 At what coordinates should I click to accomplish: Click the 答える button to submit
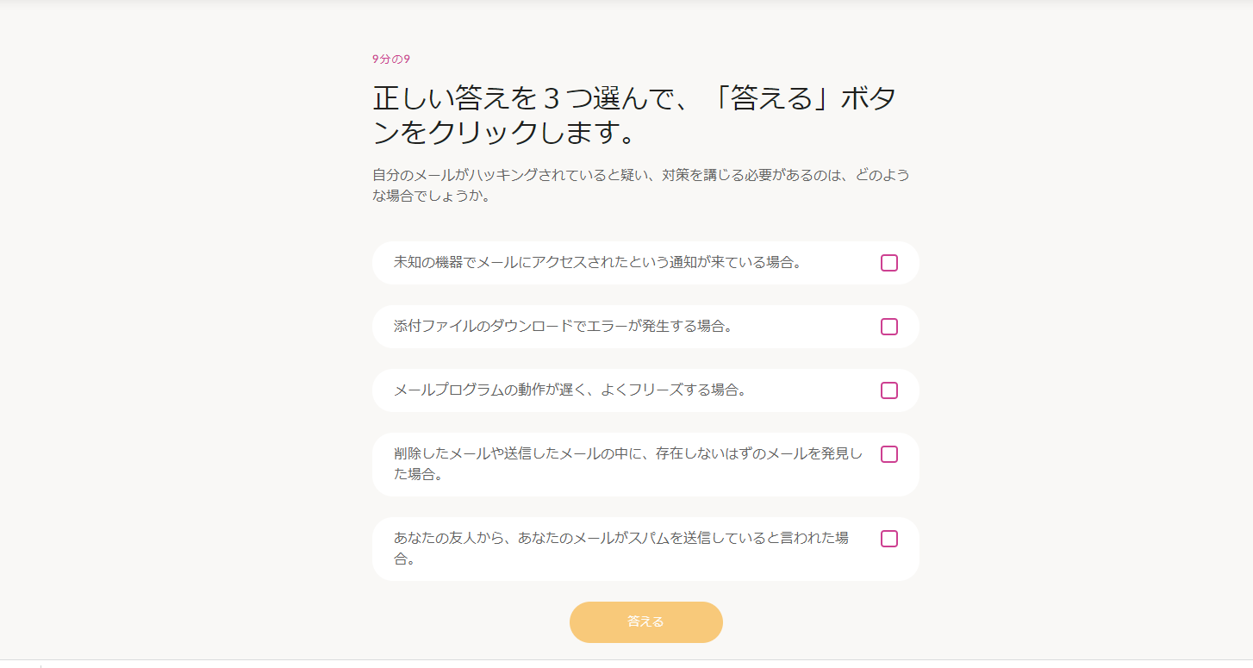pyautogui.click(x=645, y=621)
